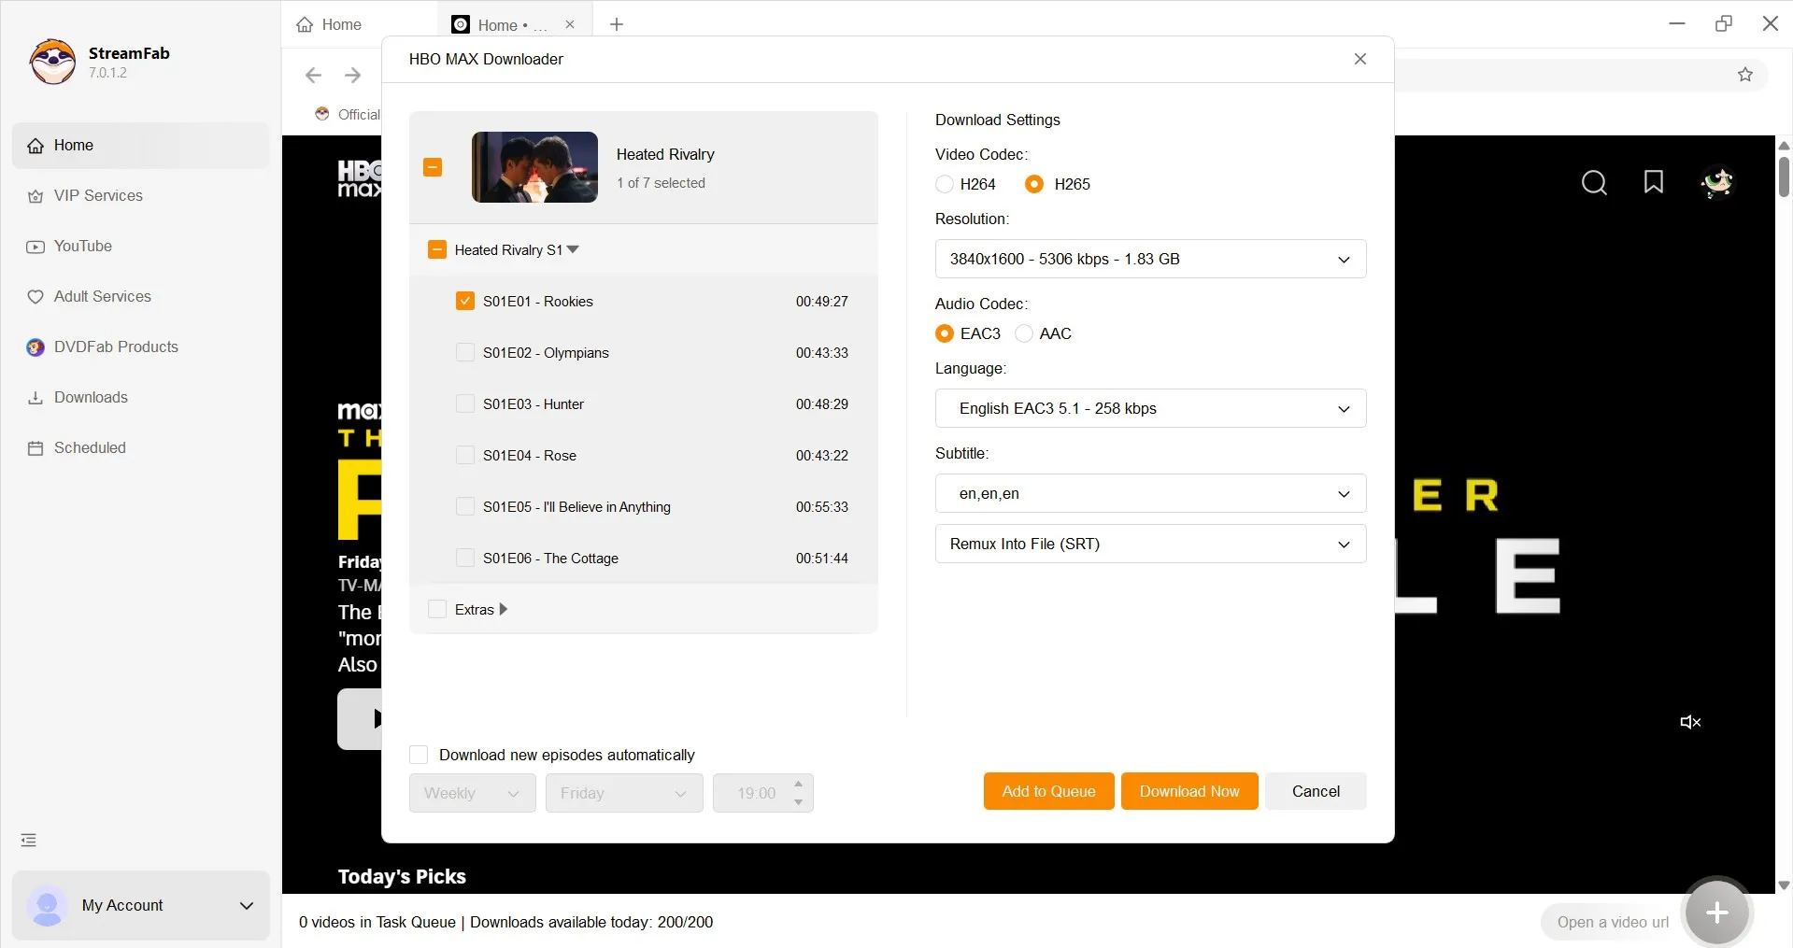Add selected episodes to queue
Image resolution: width=1793 pixels, height=948 pixels.
point(1047,791)
